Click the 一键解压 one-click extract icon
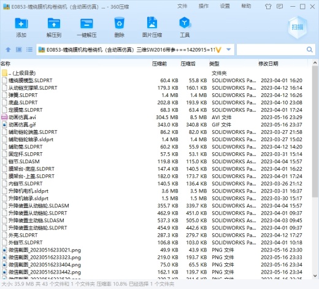 tap(86, 23)
